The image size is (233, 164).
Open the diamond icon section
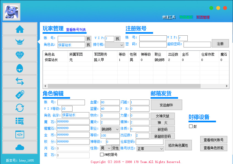[20, 55]
